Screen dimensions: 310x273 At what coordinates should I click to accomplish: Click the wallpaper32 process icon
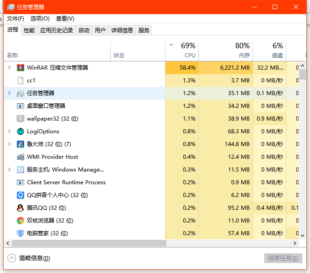point(20,119)
